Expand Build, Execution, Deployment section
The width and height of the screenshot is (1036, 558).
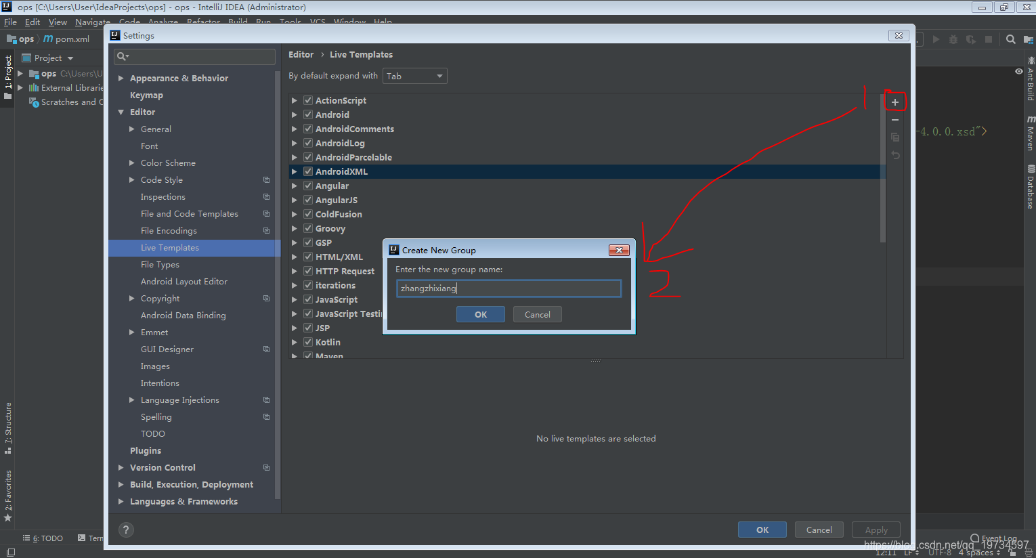[121, 485]
